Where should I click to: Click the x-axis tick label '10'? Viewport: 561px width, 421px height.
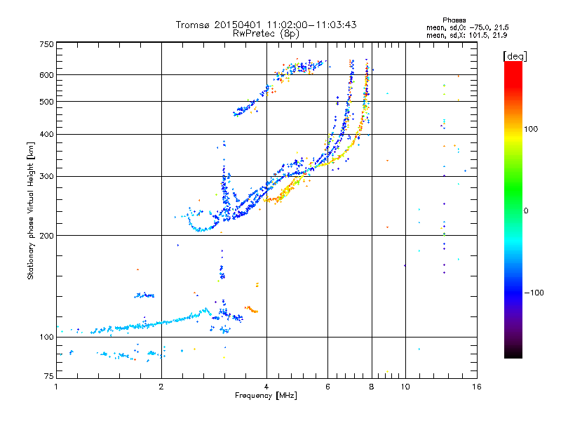(405, 387)
